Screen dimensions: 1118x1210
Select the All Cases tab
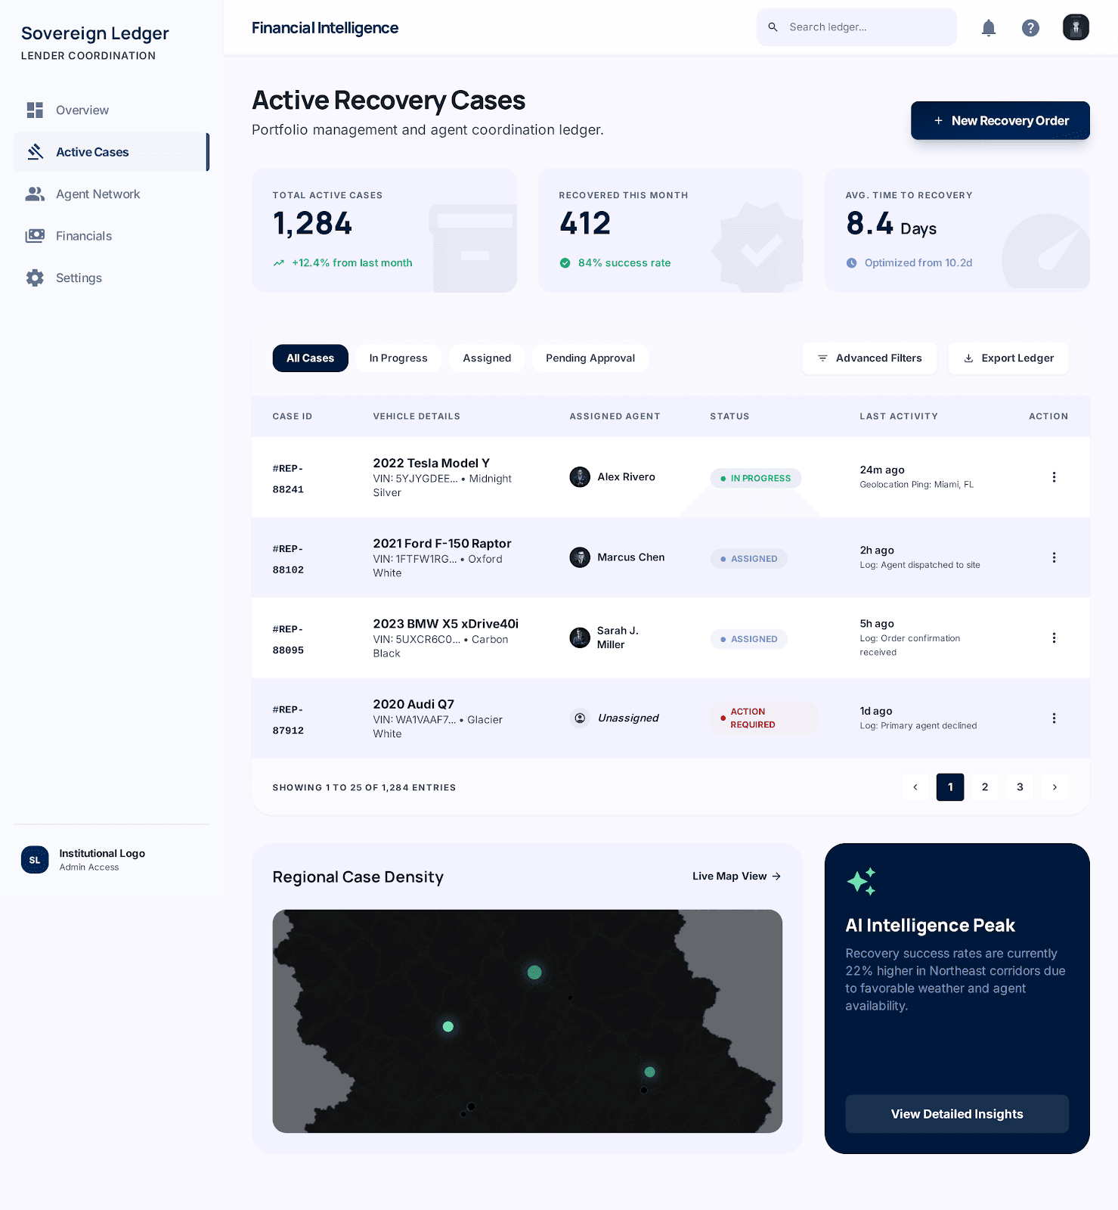310,358
